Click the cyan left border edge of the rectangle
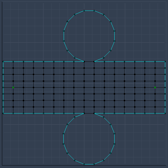 3,87
